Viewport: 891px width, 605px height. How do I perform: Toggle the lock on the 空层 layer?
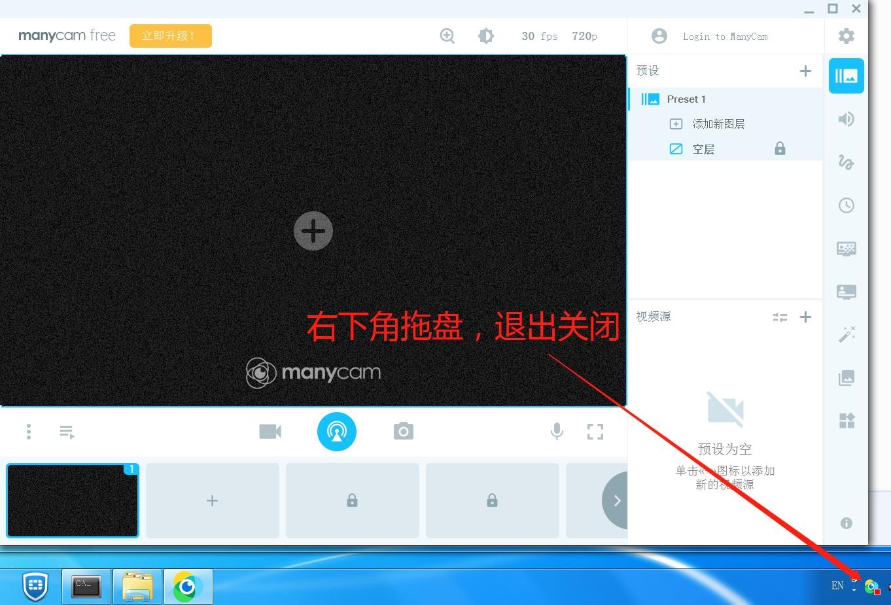780,148
